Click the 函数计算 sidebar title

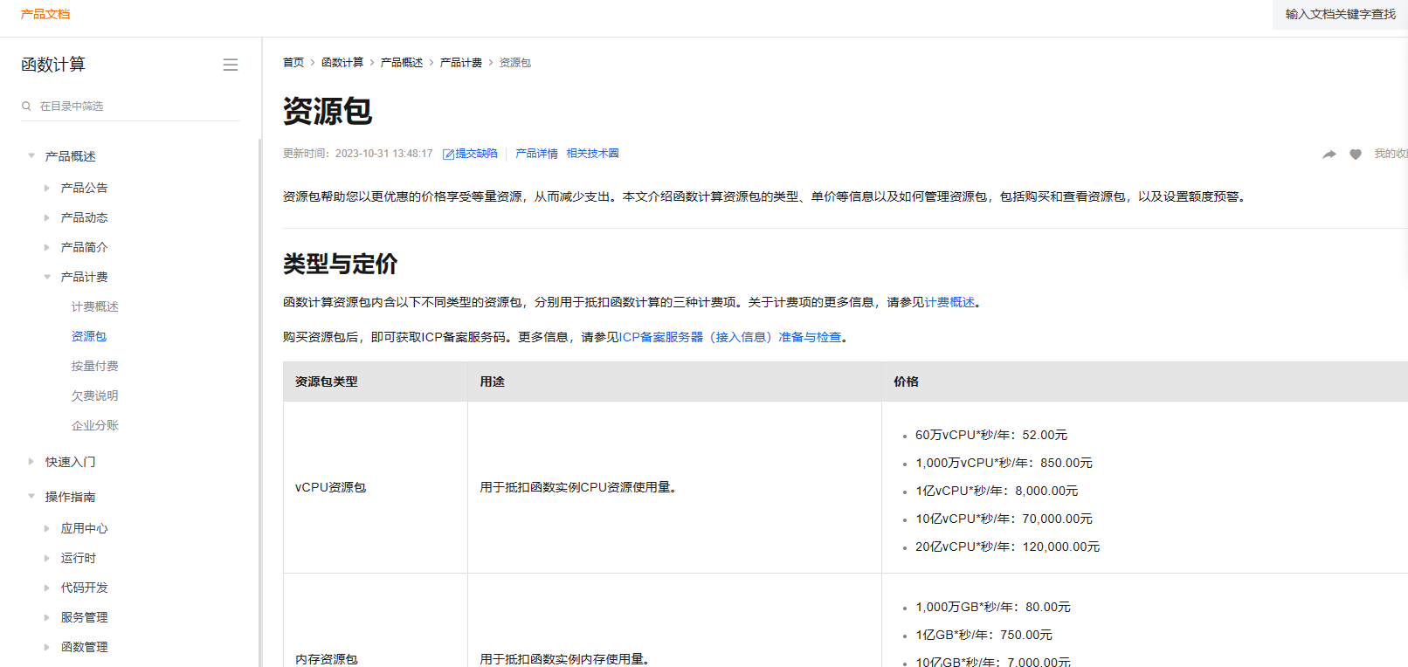point(53,65)
